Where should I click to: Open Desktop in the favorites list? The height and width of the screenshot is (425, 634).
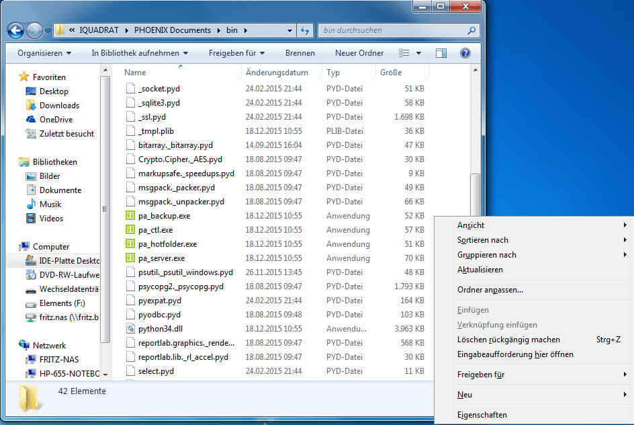click(x=54, y=91)
